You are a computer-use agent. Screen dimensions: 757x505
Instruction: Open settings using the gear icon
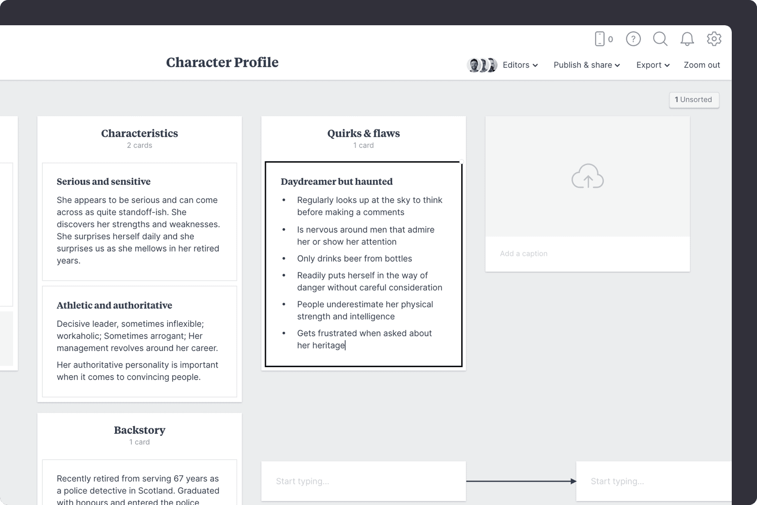(714, 39)
